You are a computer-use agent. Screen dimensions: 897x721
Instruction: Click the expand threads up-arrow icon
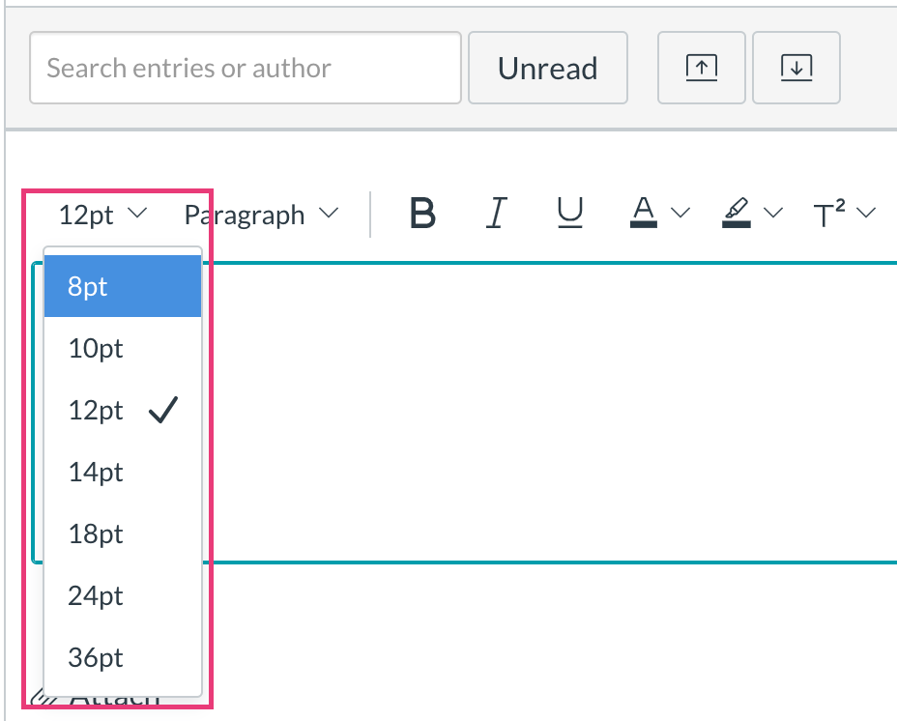(x=702, y=68)
